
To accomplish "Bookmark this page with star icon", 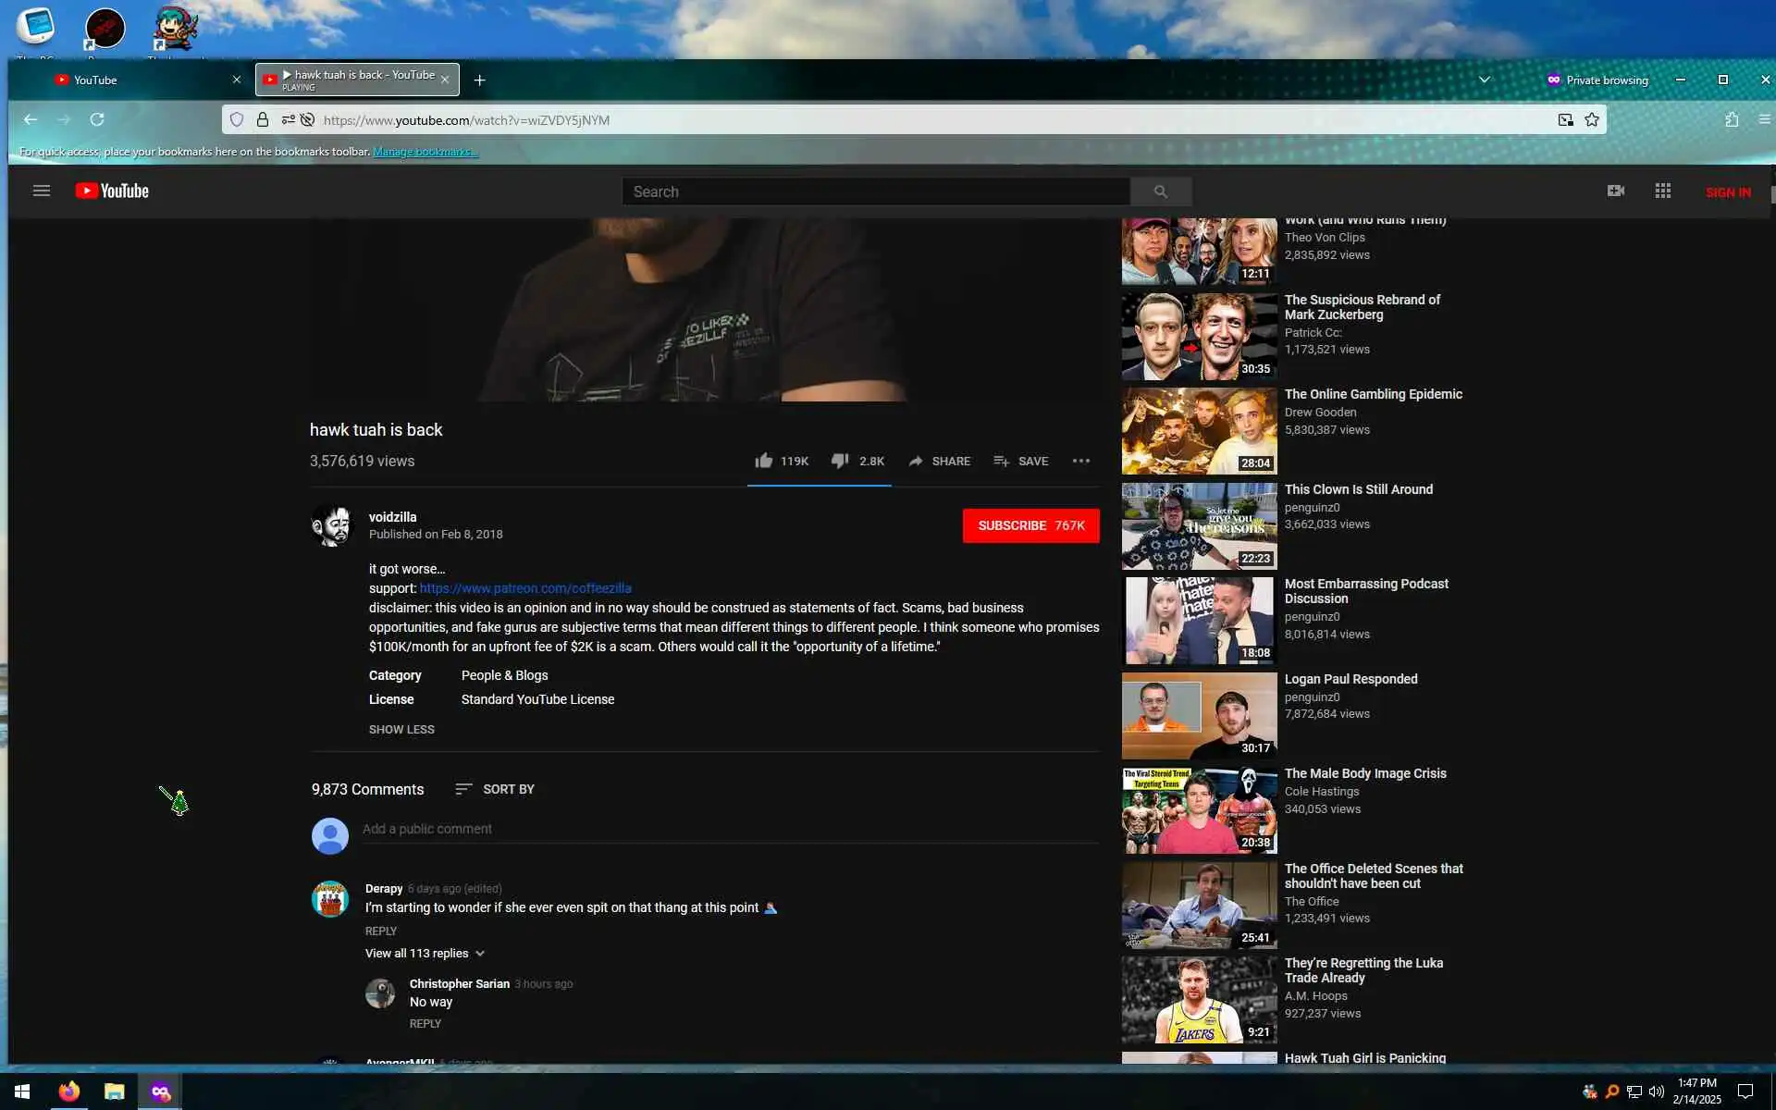I will click(x=1592, y=120).
